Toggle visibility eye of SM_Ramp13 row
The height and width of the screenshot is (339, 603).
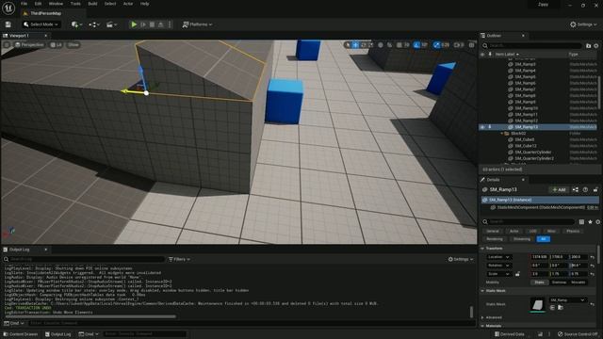click(482, 127)
